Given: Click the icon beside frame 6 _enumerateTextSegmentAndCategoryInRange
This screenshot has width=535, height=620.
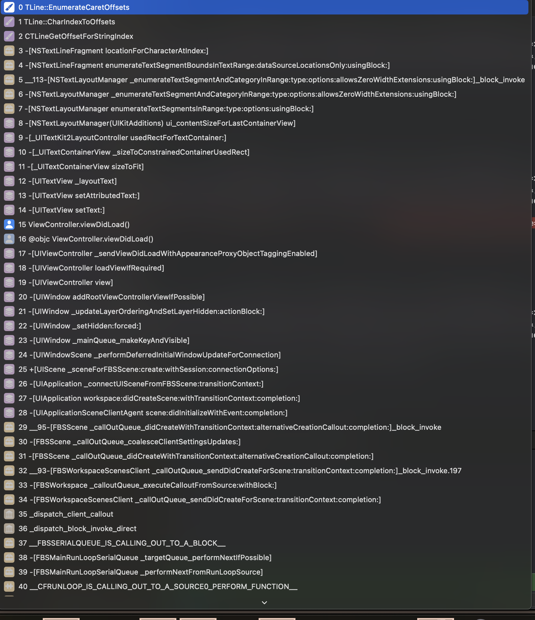Looking at the screenshot, I should click(x=9, y=94).
